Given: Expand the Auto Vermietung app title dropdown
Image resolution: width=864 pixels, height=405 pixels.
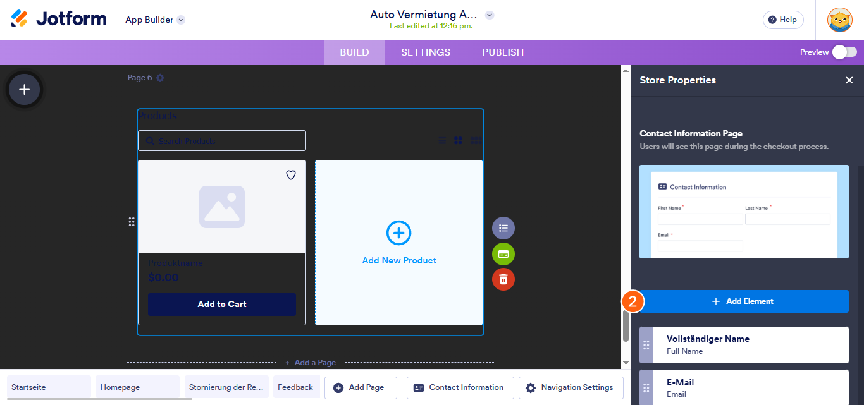Looking at the screenshot, I should click(490, 14).
